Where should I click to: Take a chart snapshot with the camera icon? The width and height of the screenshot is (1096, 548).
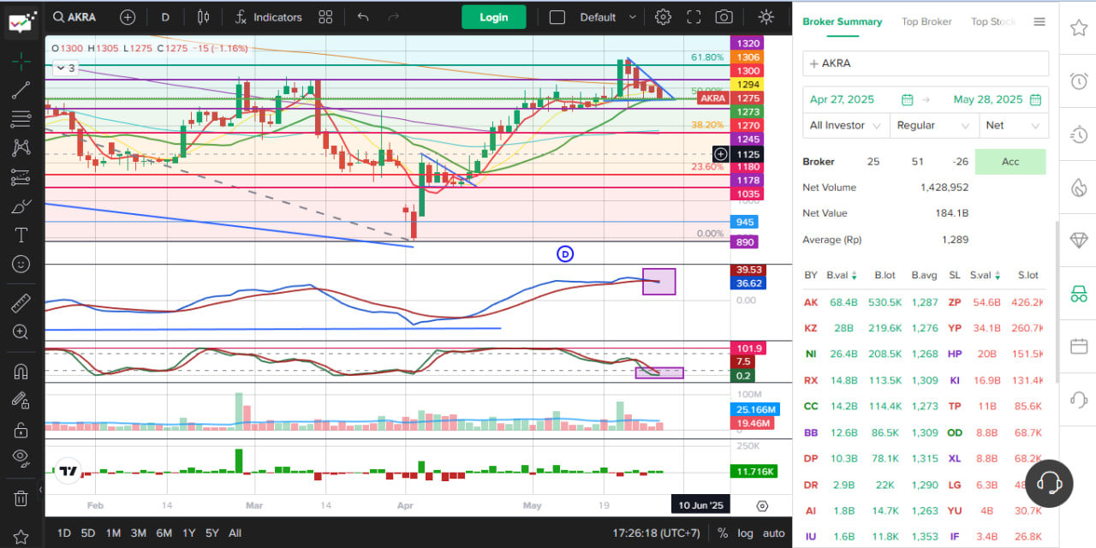click(x=724, y=16)
